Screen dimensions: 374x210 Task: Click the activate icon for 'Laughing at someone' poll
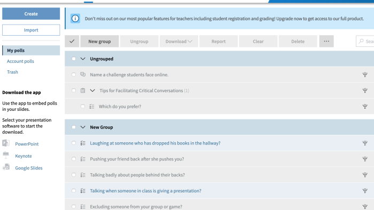point(365,143)
